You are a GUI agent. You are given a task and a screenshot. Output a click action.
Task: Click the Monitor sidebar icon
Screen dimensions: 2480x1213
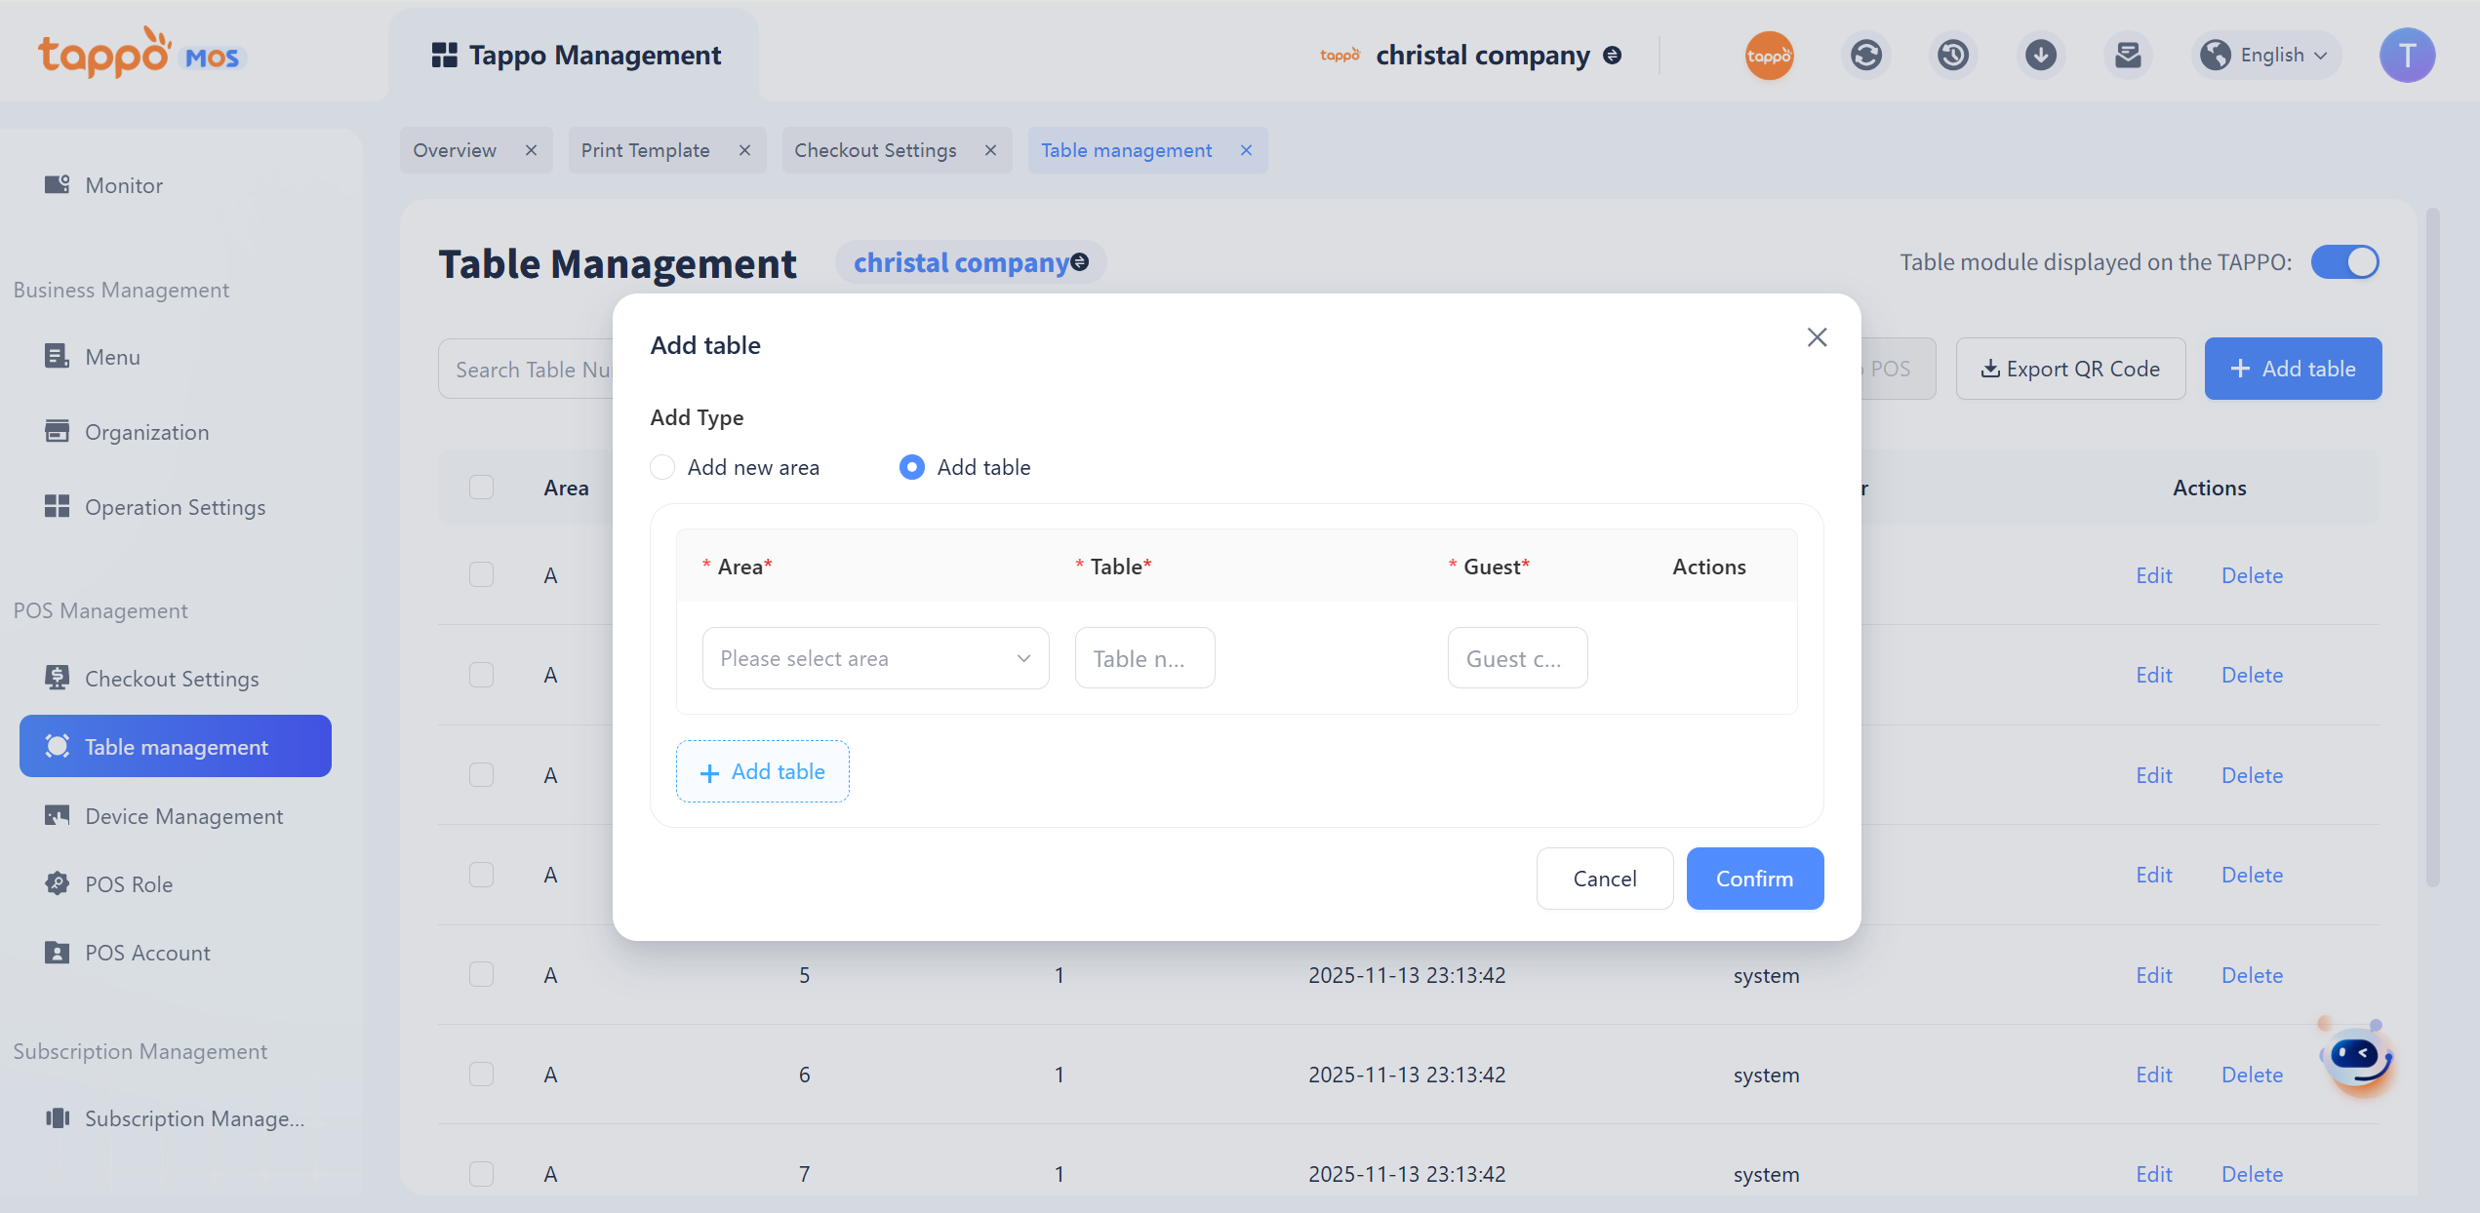[58, 184]
